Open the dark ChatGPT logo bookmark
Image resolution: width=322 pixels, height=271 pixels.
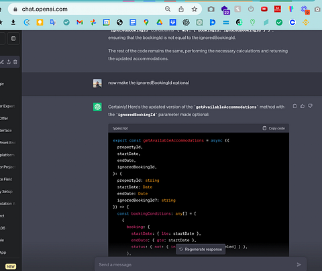click(186, 22)
